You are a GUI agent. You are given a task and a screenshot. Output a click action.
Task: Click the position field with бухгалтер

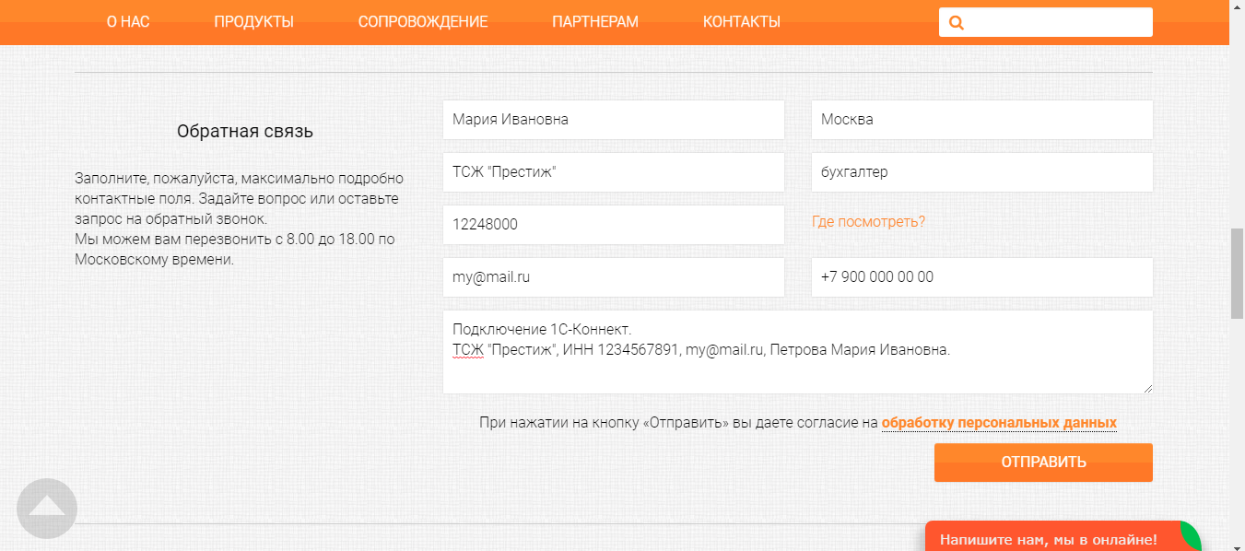[982, 172]
